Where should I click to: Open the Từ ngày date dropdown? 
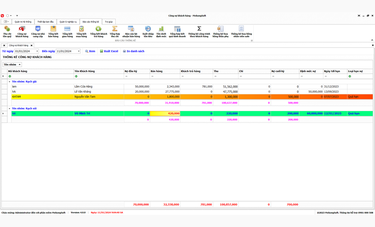tap(37, 51)
